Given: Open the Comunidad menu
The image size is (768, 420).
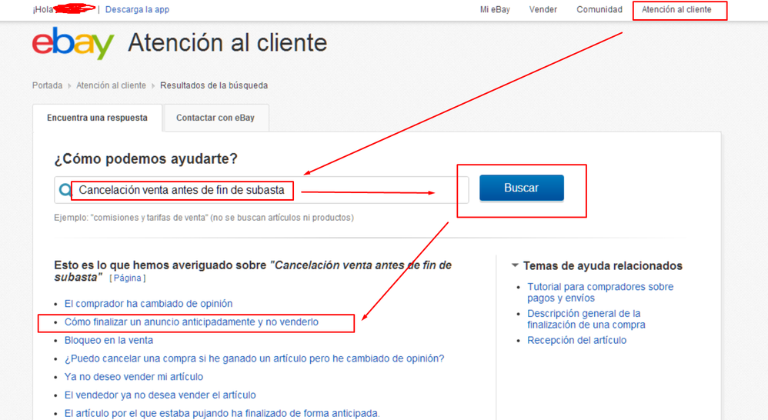Looking at the screenshot, I should 599,9.
